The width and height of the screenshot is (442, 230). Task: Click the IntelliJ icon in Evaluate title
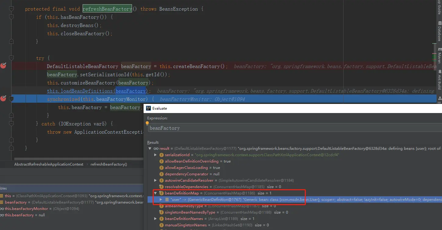pyautogui.click(x=148, y=108)
